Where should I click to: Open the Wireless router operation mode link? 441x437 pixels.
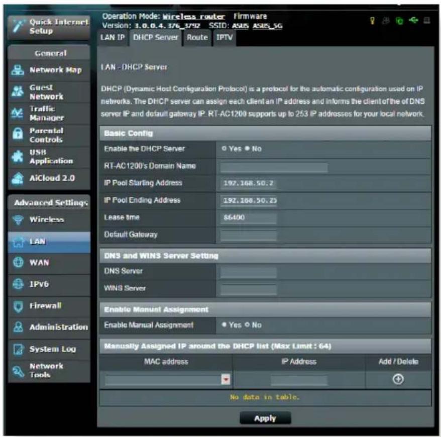(x=194, y=17)
